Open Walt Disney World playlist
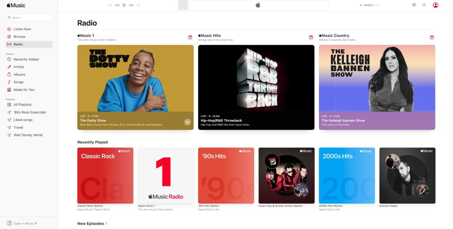Image resolution: width=453 pixels, height=229 pixels. click(x=29, y=135)
